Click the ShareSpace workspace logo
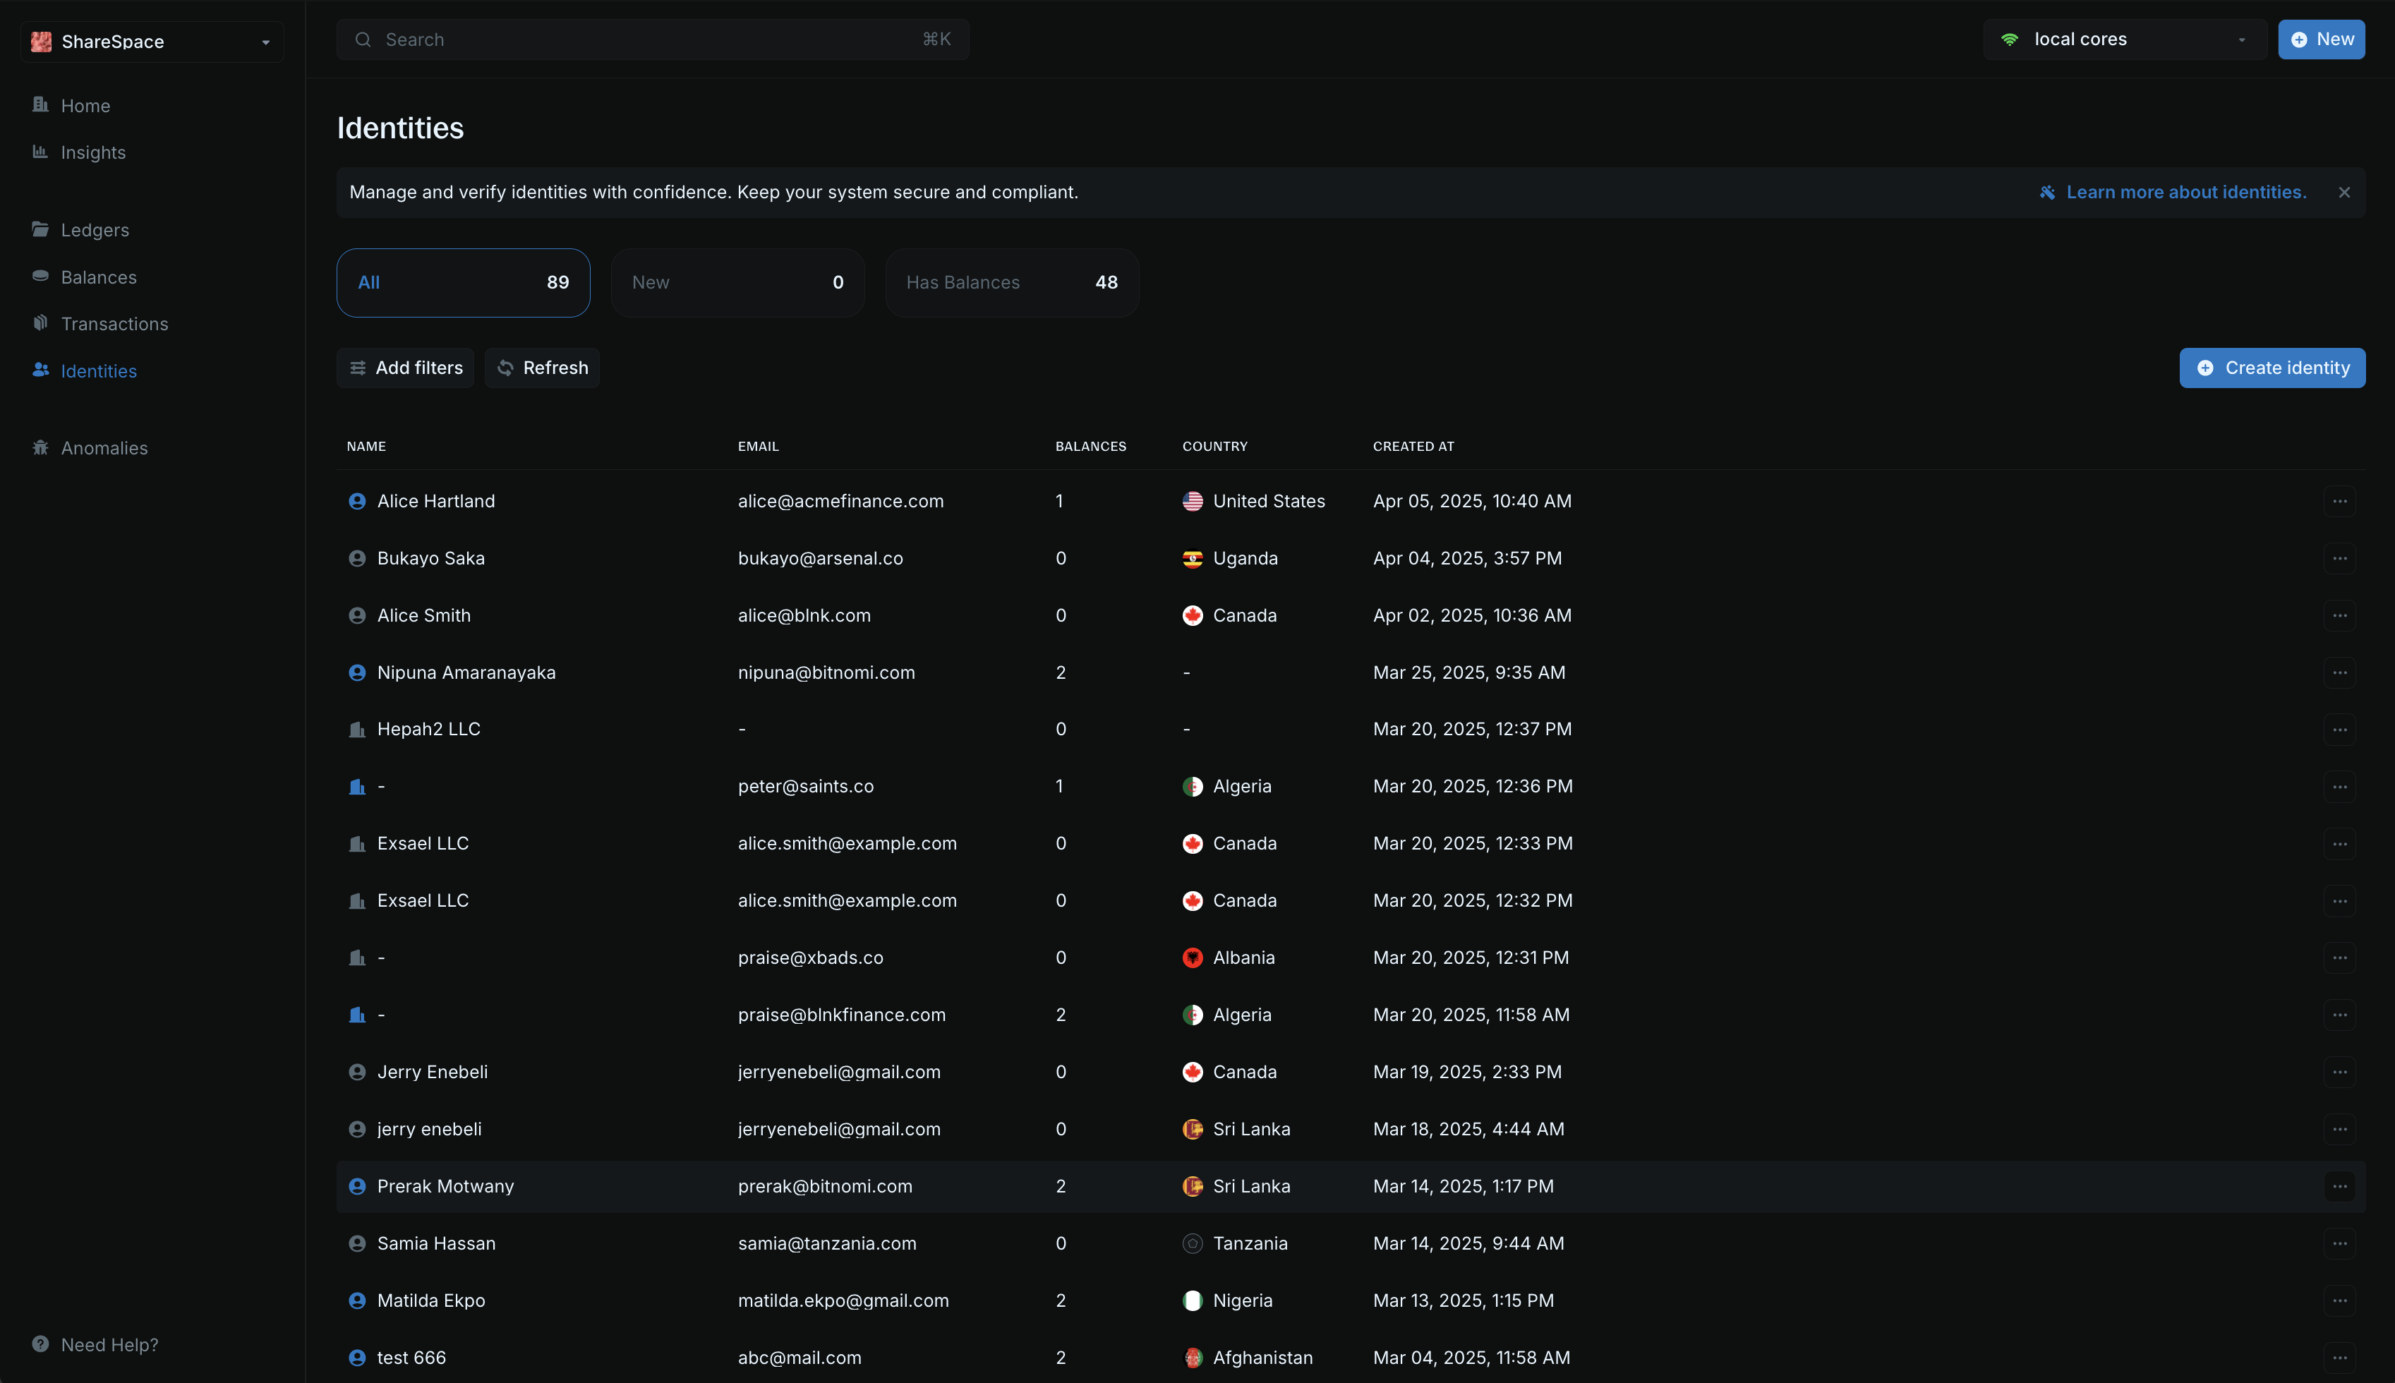 pyautogui.click(x=41, y=41)
